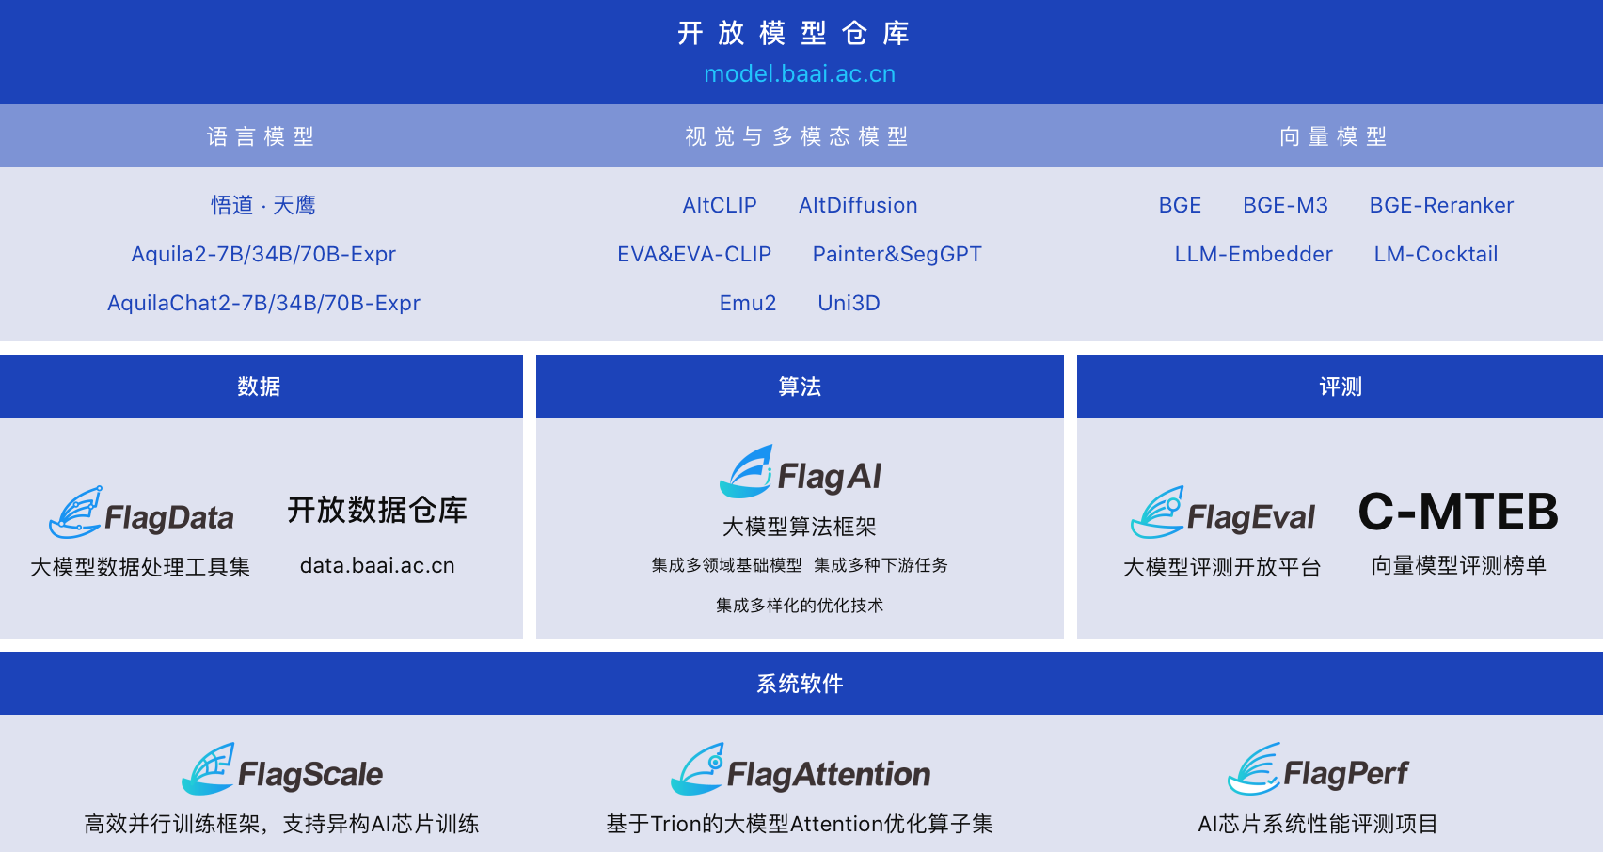Viewport: 1603px width, 852px height.
Task: Click the 大模型算法框架 caption
Action: (x=800, y=527)
